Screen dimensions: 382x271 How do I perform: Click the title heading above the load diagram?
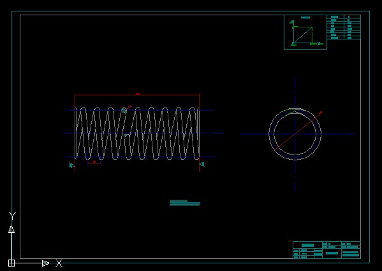(305, 18)
